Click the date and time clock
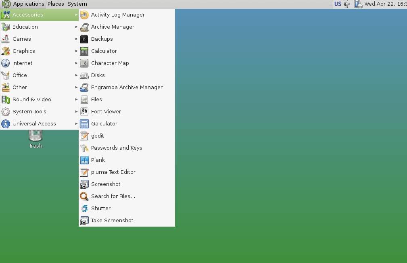 click(x=386, y=4)
